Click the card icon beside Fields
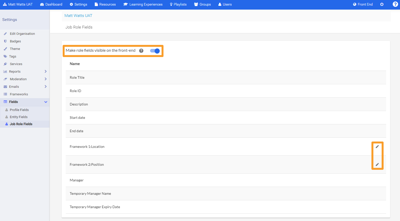The width and height of the screenshot is (400, 221). point(5,102)
